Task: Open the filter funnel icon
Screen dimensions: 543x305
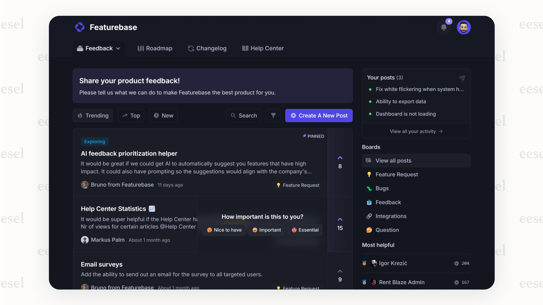Action: pyautogui.click(x=273, y=116)
